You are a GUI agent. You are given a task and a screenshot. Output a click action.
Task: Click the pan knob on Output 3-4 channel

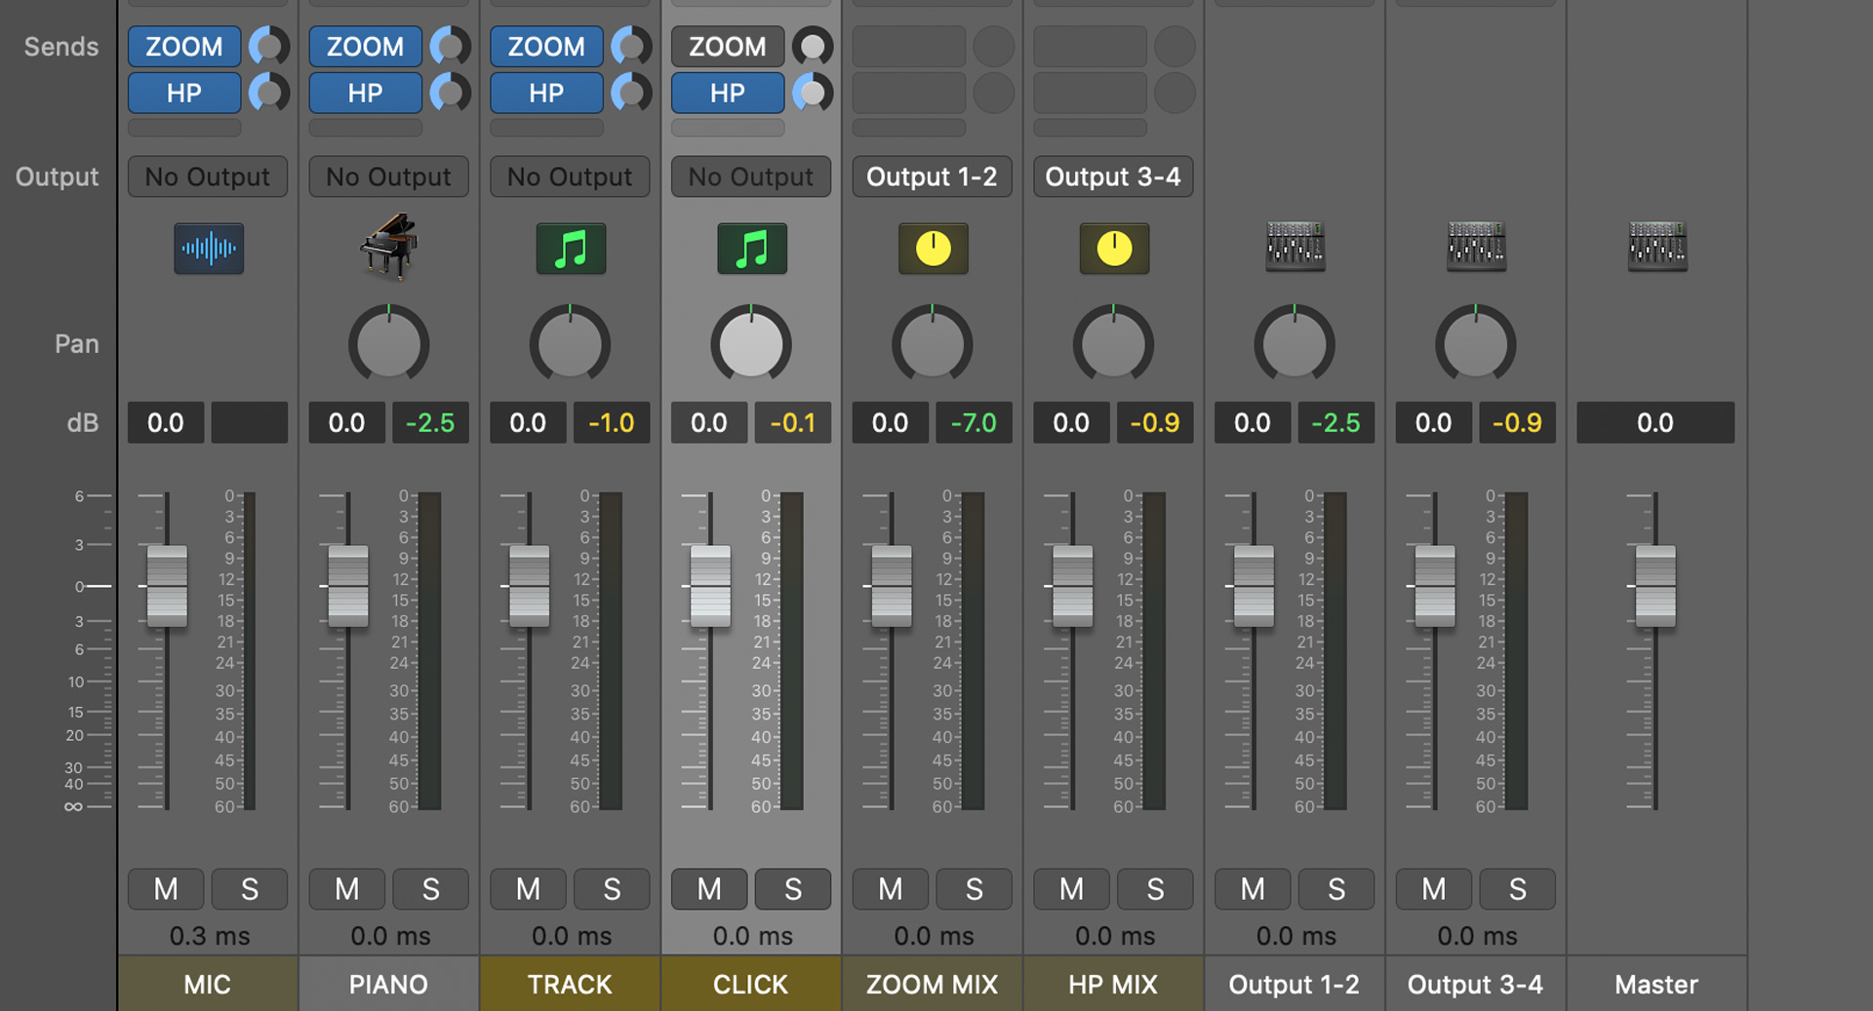[x=1476, y=343]
